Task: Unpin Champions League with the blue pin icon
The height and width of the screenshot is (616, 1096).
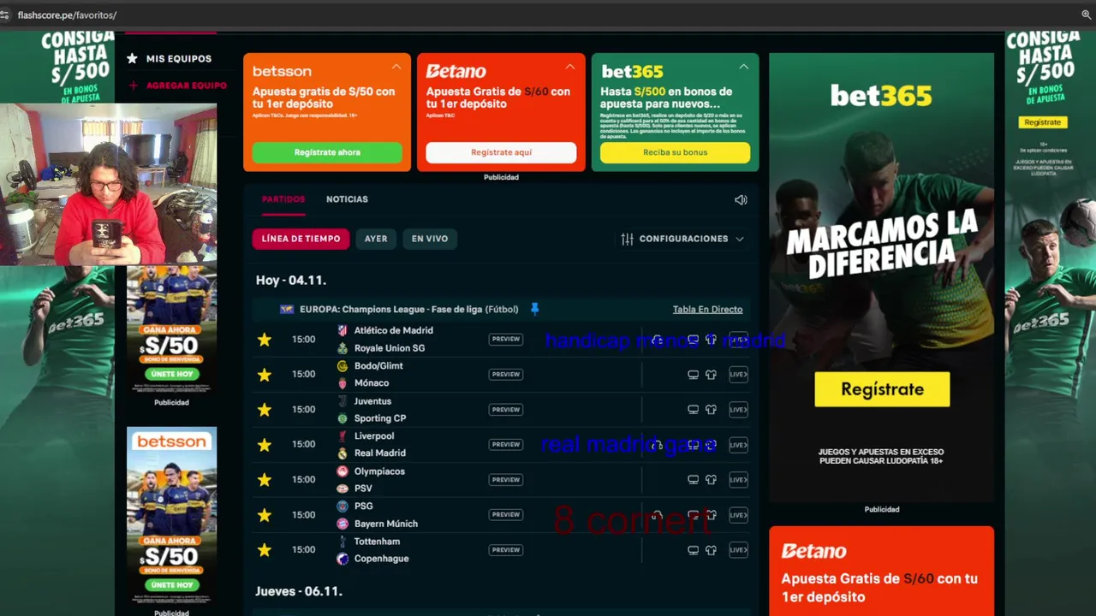Action: (535, 309)
